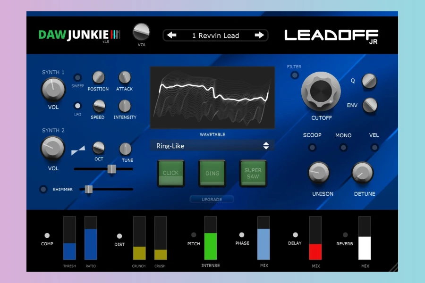Turn on the COMP effect toggle
The height and width of the screenshot is (283, 425).
[x=47, y=235]
